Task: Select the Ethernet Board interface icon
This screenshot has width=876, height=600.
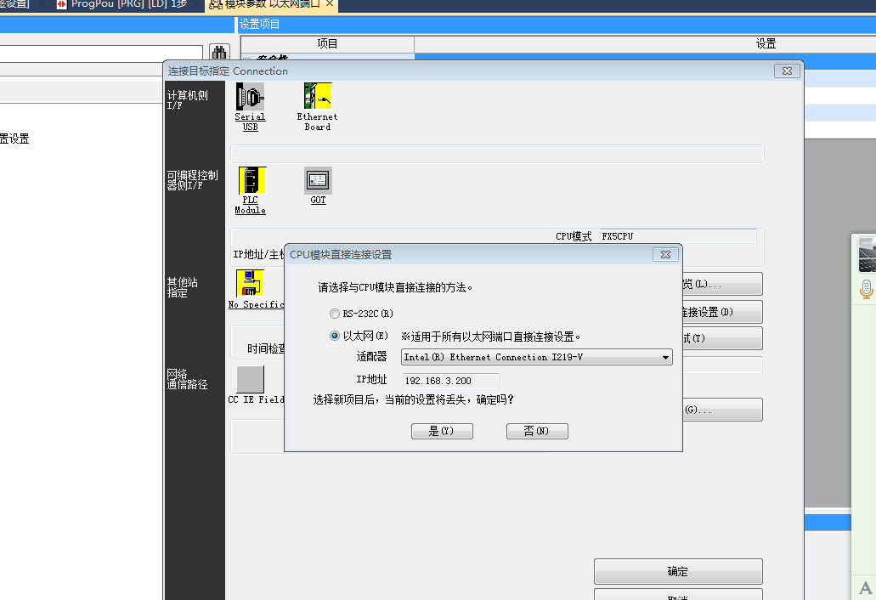Action: click(317, 97)
